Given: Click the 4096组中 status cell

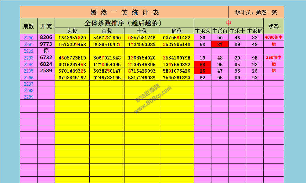Looking at the screenshot, I should (273, 38).
